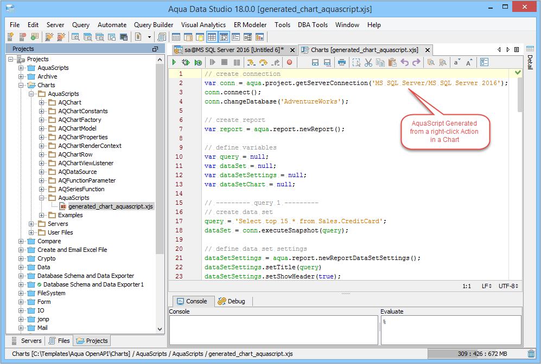Click the editor options checklist icon
Image resolution: width=541 pixels, height=364 pixels.
click(x=485, y=62)
